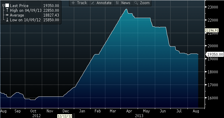This screenshot has height=118, width=224.
Task: Select 'High on 04/09/13' legend text
Action: [x=26, y=10]
